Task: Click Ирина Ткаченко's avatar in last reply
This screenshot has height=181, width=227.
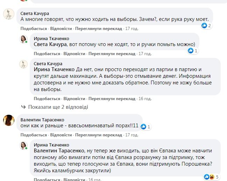Action: coord(24,146)
